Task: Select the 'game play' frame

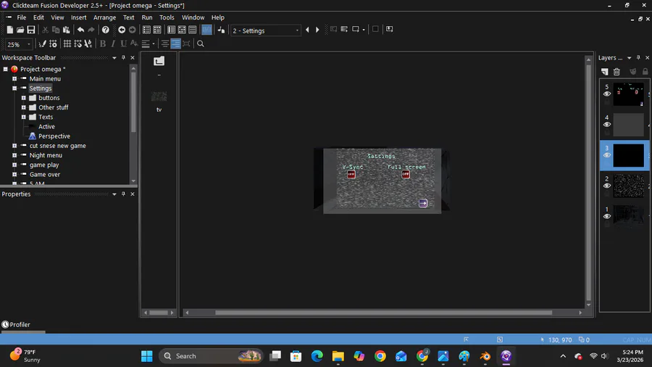Action: click(x=44, y=165)
